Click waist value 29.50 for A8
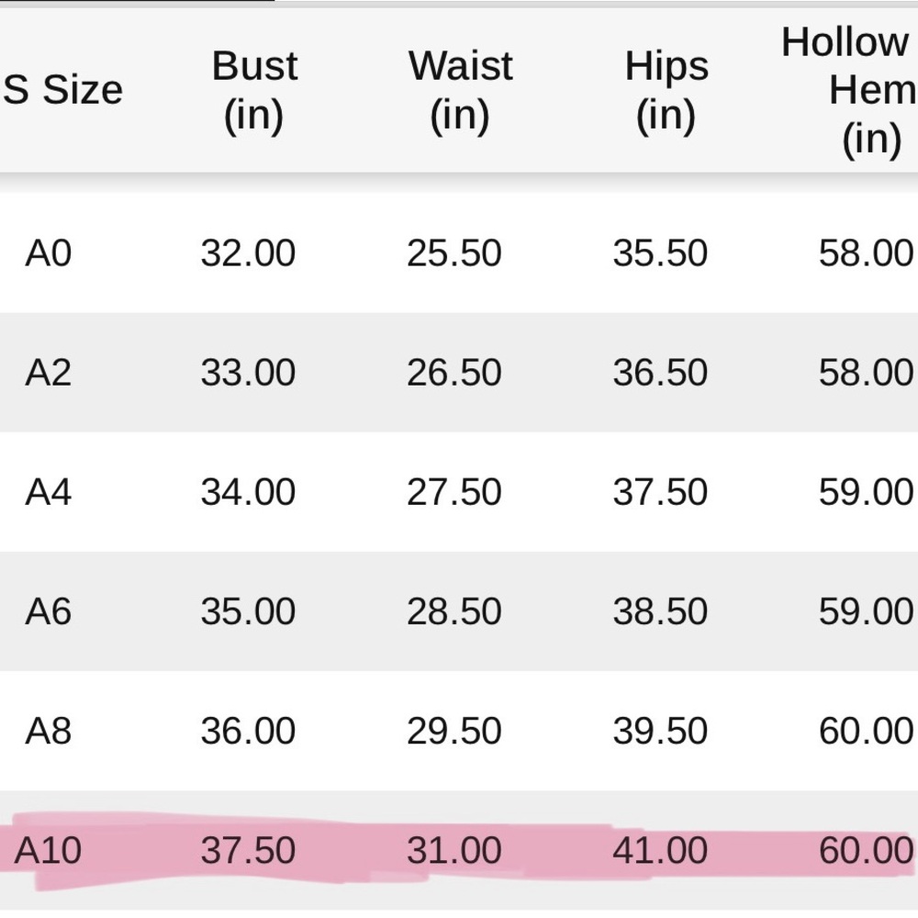This screenshot has width=918, height=918. (454, 731)
